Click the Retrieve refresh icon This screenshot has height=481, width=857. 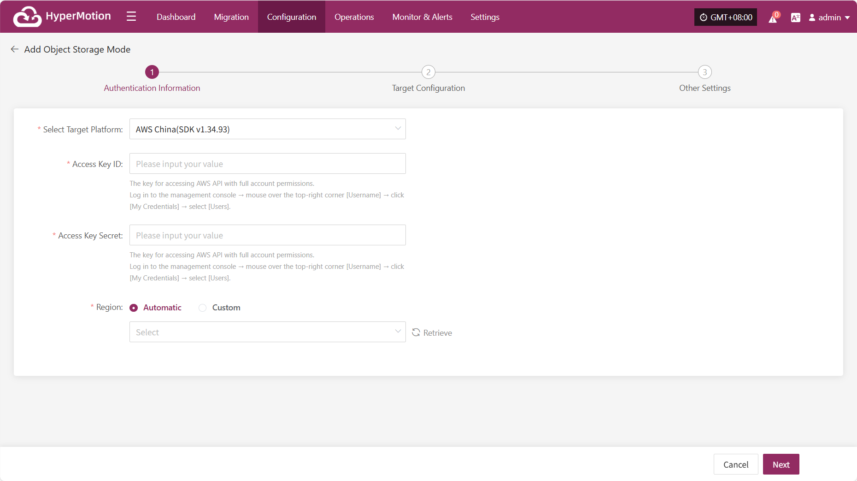[416, 333]
